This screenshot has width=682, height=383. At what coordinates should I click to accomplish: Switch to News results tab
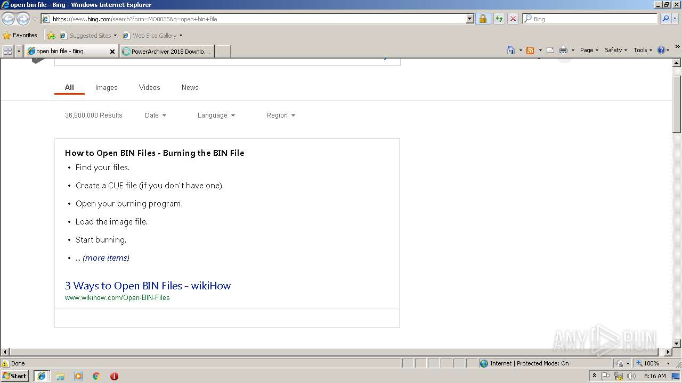(x=190, y=87)
